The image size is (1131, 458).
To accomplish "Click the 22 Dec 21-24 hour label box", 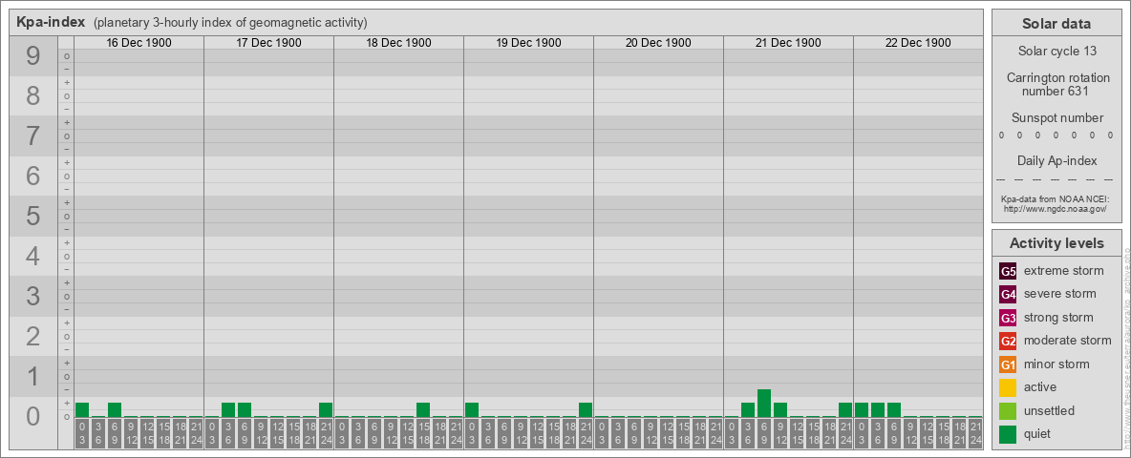I will [975, 435].
